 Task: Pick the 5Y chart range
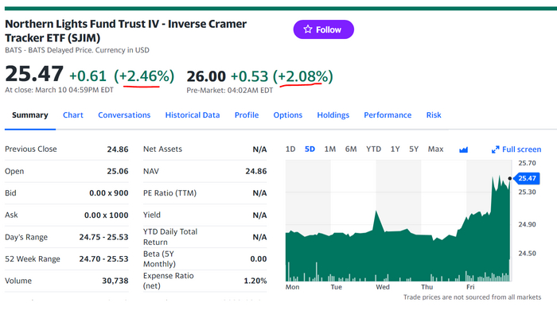(x=414, y=149)
